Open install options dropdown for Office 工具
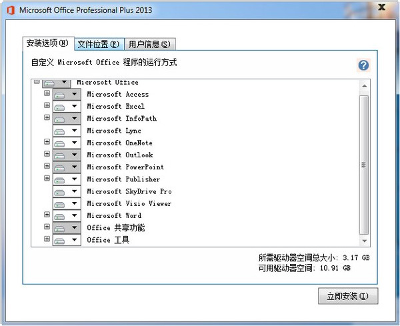 67,240
